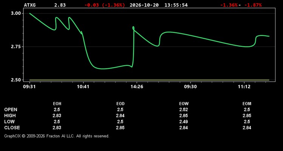Click the HIGH row label
This screenshot has height=151, width=283.
click(x=10, y=116)
